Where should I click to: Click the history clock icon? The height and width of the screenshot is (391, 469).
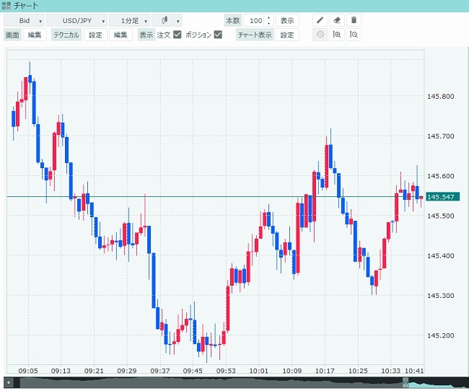pyautogui.click(x=320, y=35)
